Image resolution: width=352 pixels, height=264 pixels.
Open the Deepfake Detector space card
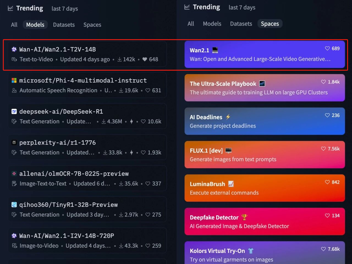(265, 222)
